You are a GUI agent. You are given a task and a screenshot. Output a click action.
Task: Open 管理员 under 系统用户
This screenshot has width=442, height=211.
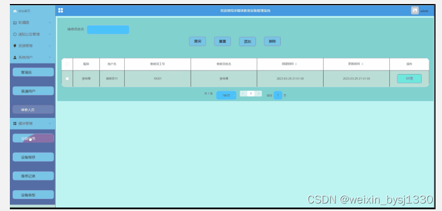point(33,72)
